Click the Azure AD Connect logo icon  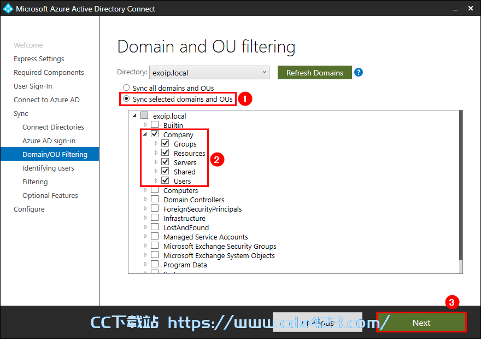[8, 9]
